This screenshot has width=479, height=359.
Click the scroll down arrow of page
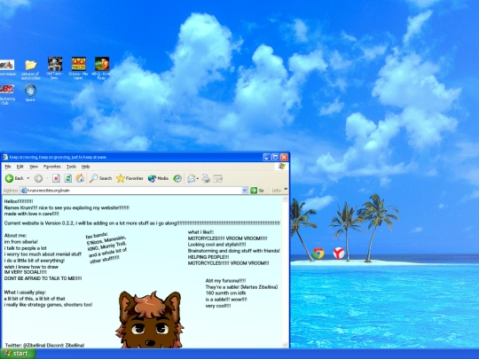coord(286,345)
